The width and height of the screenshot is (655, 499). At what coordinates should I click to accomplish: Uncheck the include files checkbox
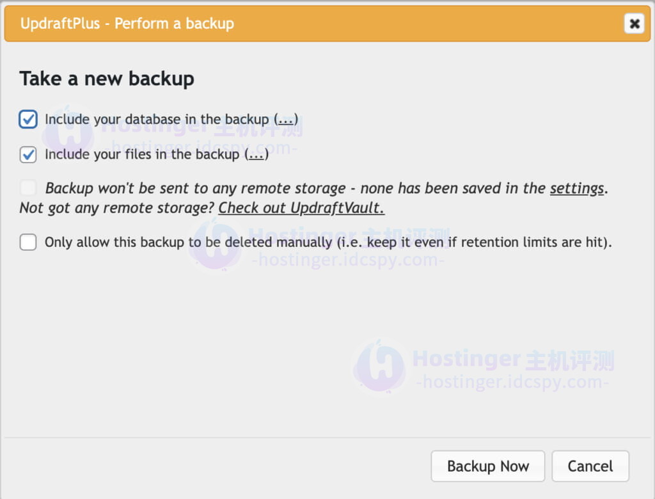coord(28,155)
